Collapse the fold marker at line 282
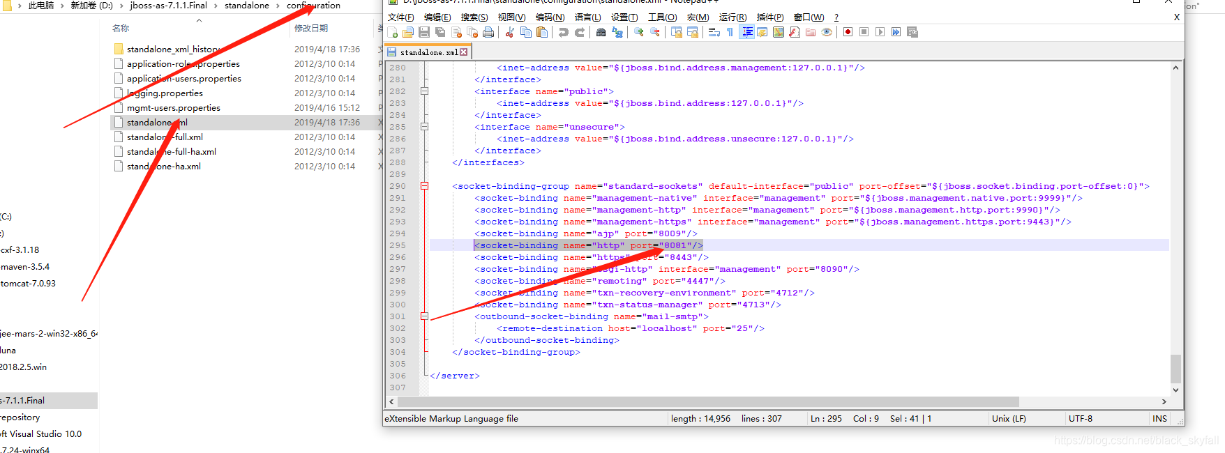 (424, 91)
